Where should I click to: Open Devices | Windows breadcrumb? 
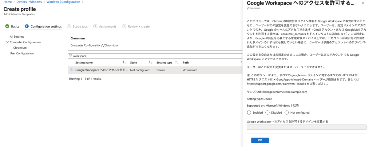click(x=29, y=2)
